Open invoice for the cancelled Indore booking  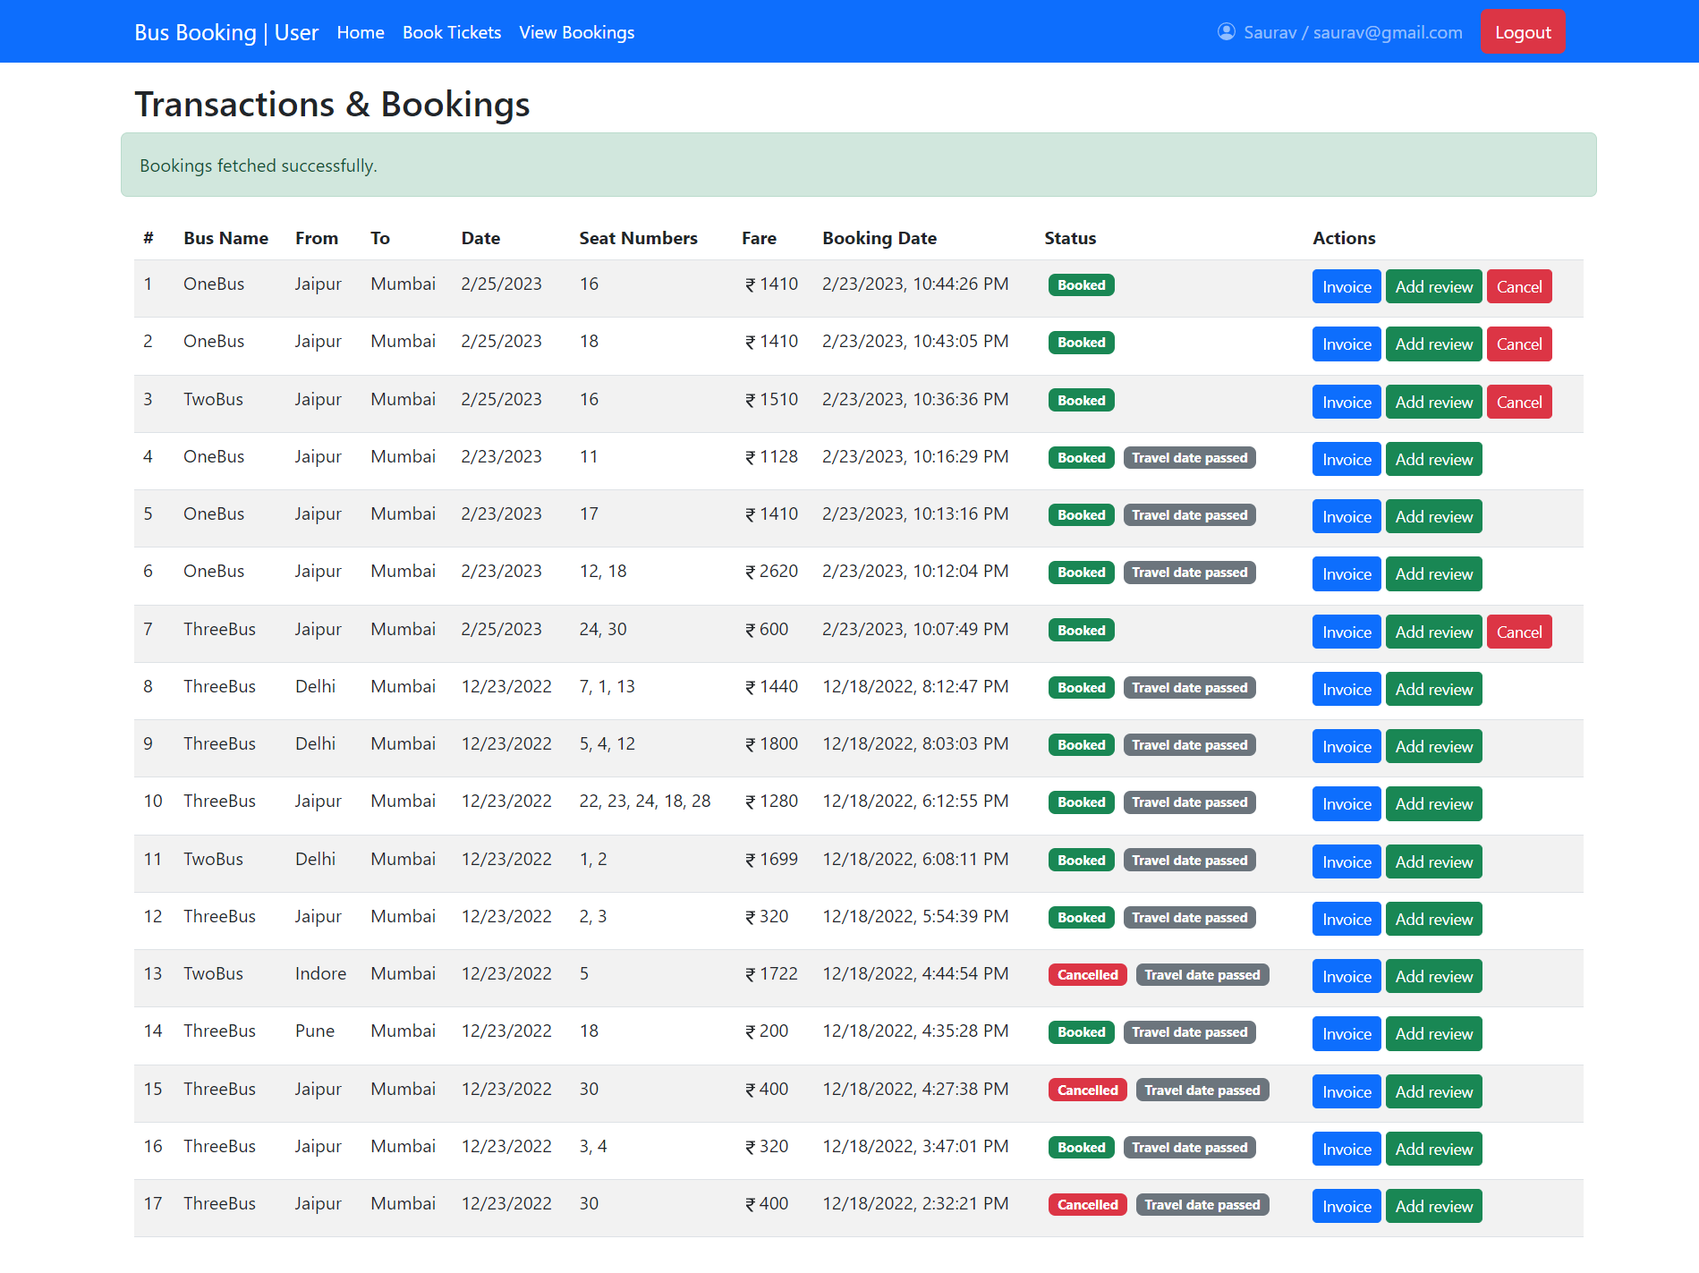click(x=1346, y=976)
